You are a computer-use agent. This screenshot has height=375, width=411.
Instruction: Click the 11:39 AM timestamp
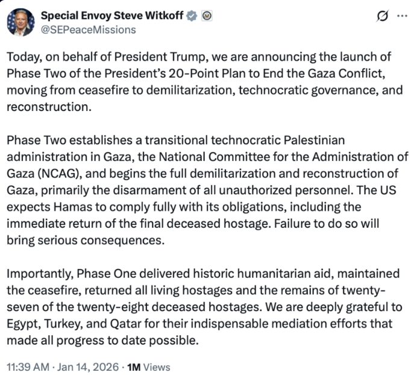28,367
